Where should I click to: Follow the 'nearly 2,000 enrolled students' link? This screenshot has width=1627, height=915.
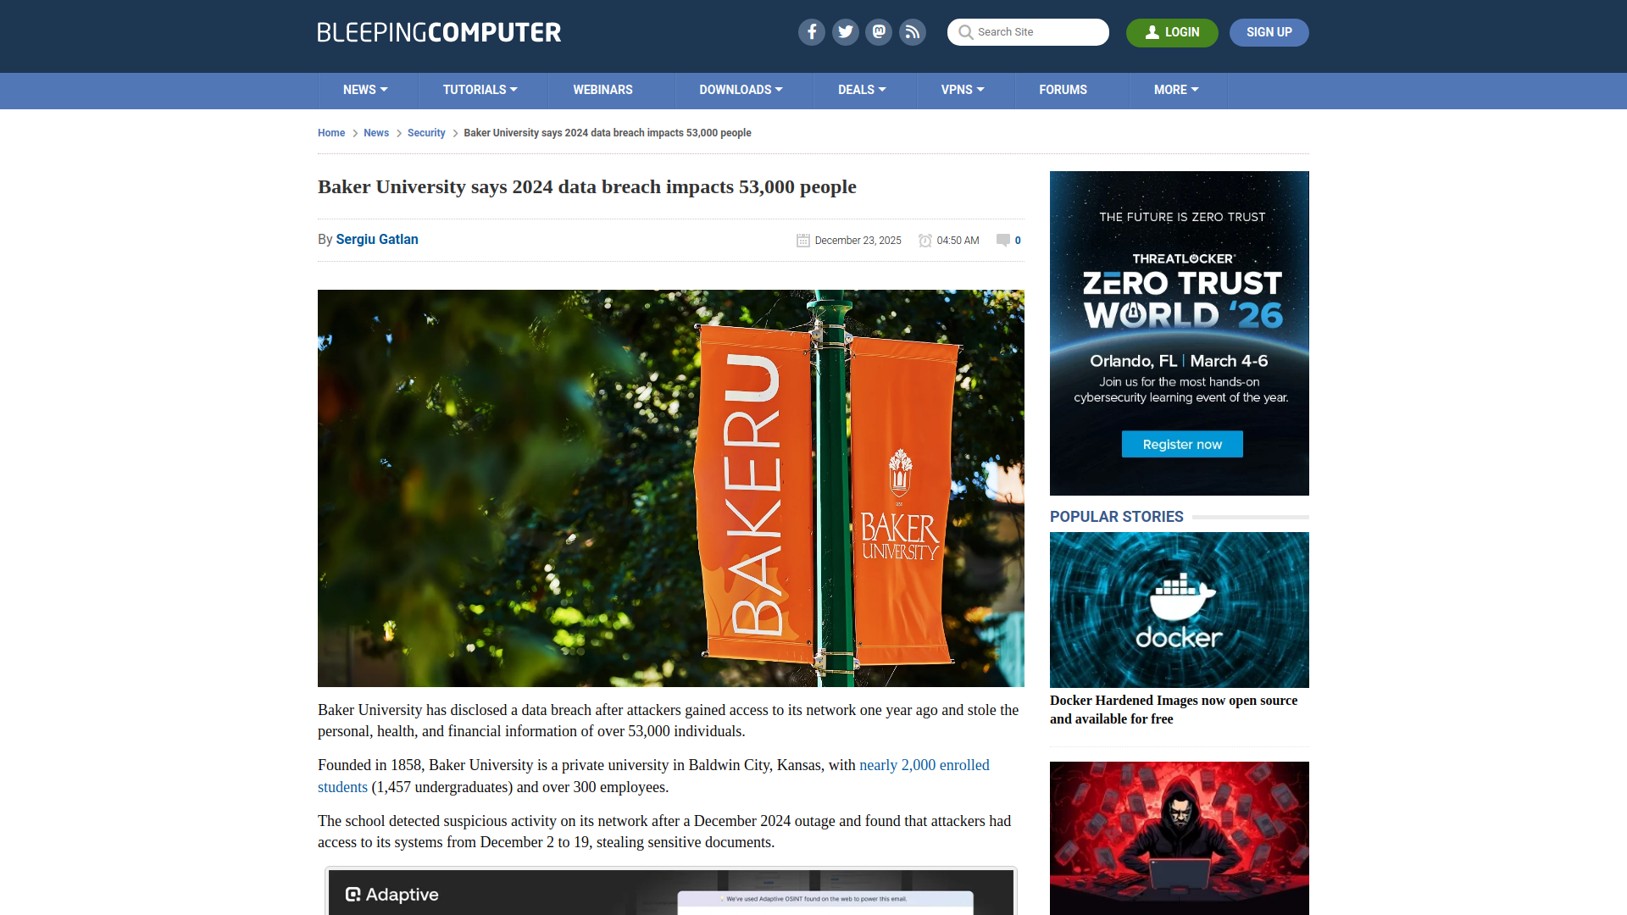coord(924,764)
